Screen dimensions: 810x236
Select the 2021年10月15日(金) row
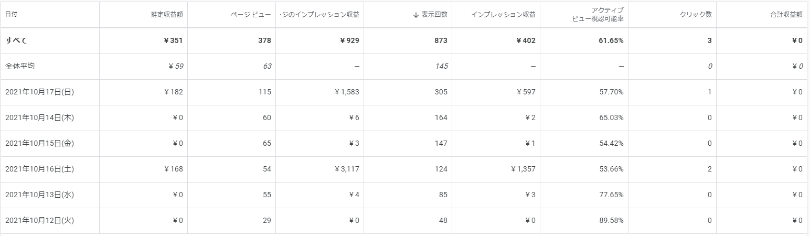point(404,143)
